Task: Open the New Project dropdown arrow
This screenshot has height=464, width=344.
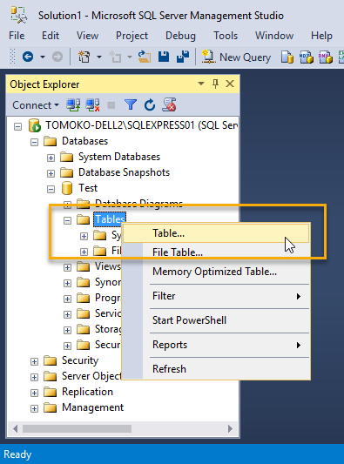Action: [99, 57]
